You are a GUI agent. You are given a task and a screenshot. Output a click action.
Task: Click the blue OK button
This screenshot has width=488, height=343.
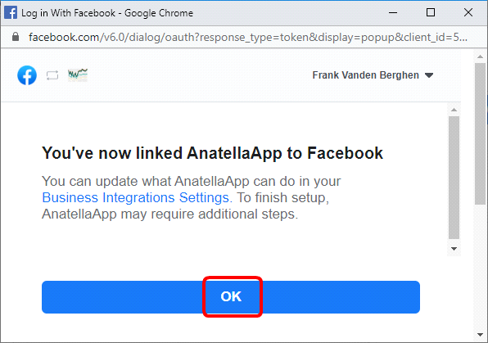[x=231, y=297]
